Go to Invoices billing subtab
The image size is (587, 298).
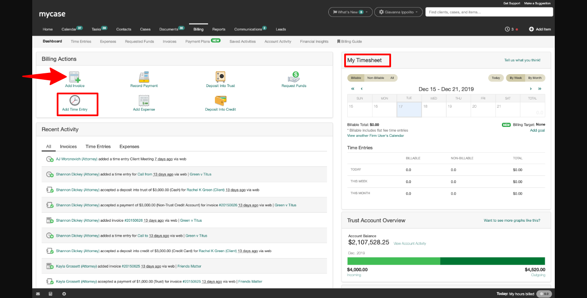(x=169, y=42)
